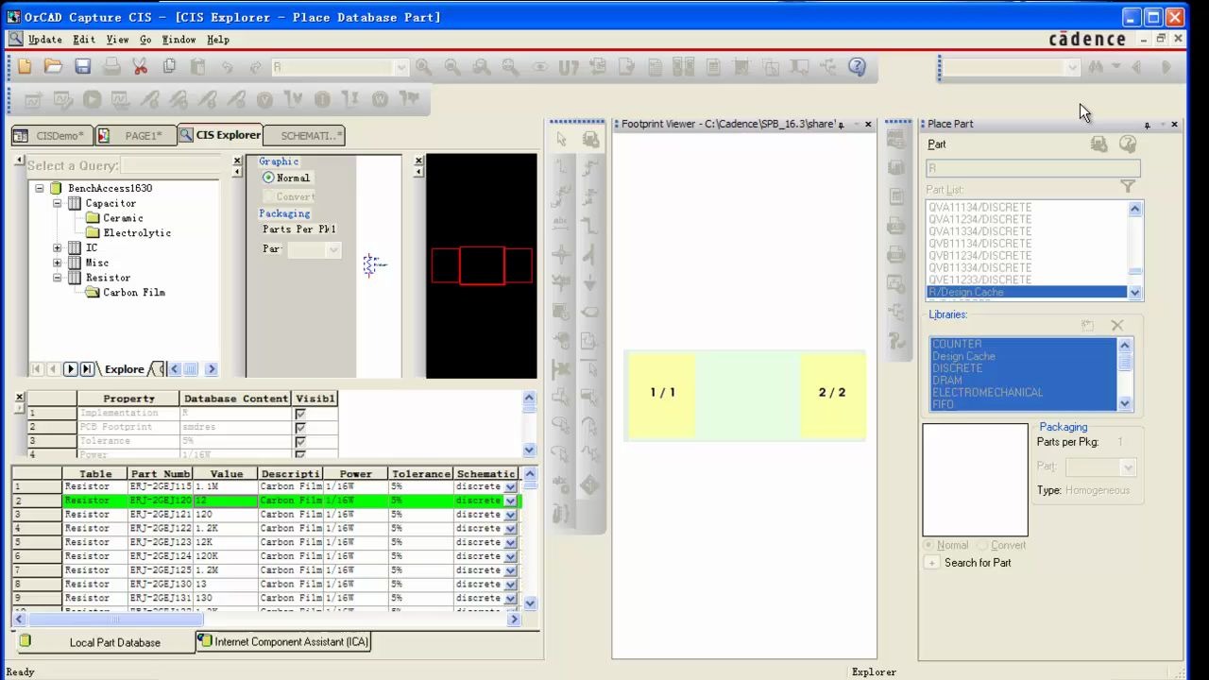This screenshot has width=1209, height=680.
Task: Click the Copy toolbar icon
Action: tap(169, 66)
